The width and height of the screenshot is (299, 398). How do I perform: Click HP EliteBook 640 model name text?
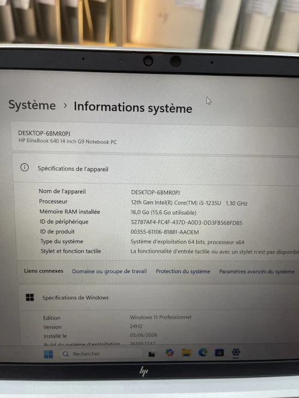[x=68, y=142]
